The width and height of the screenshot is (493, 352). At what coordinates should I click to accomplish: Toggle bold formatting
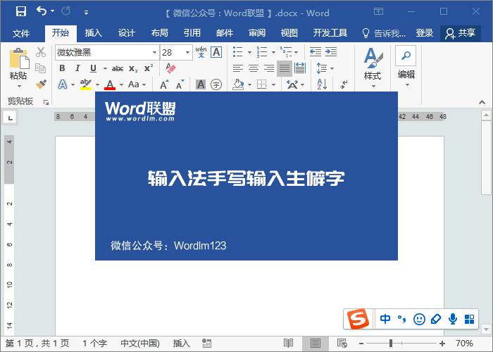pos(62,68)
